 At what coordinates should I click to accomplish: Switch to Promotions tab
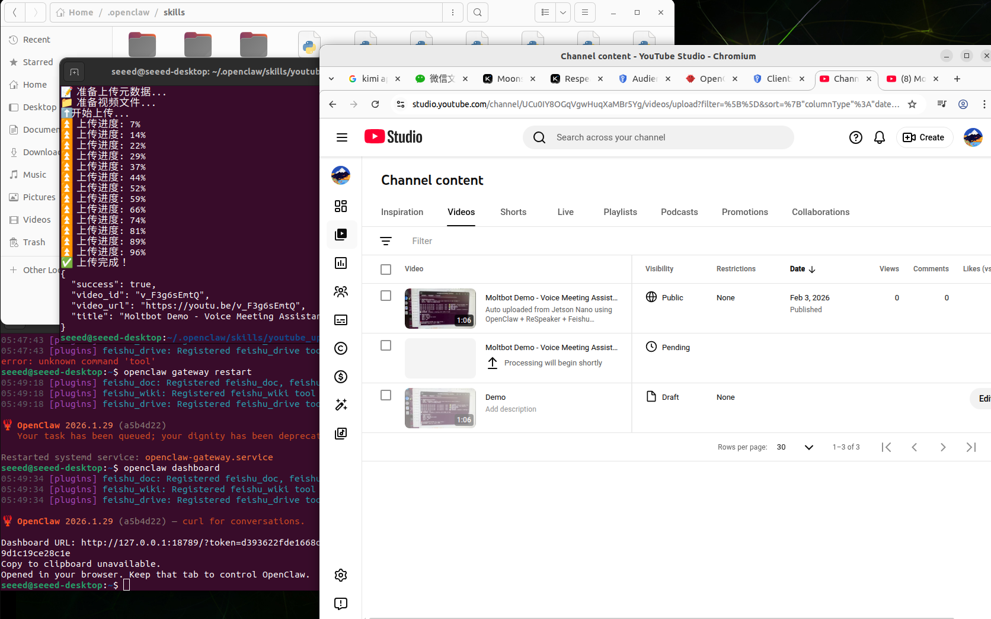click(x=745, y=212)
